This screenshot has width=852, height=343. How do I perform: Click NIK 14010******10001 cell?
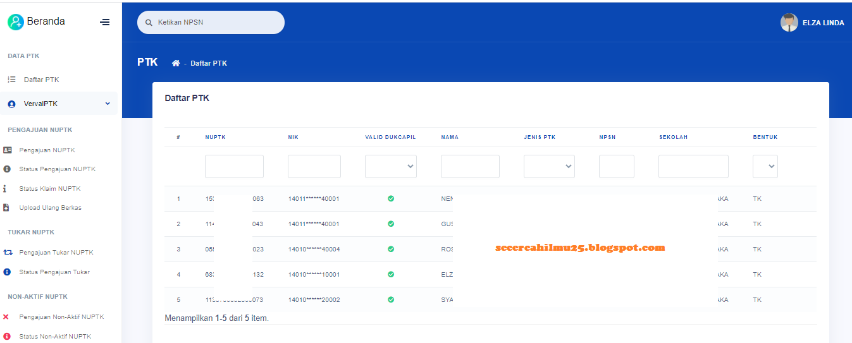(x=314, y=274)
